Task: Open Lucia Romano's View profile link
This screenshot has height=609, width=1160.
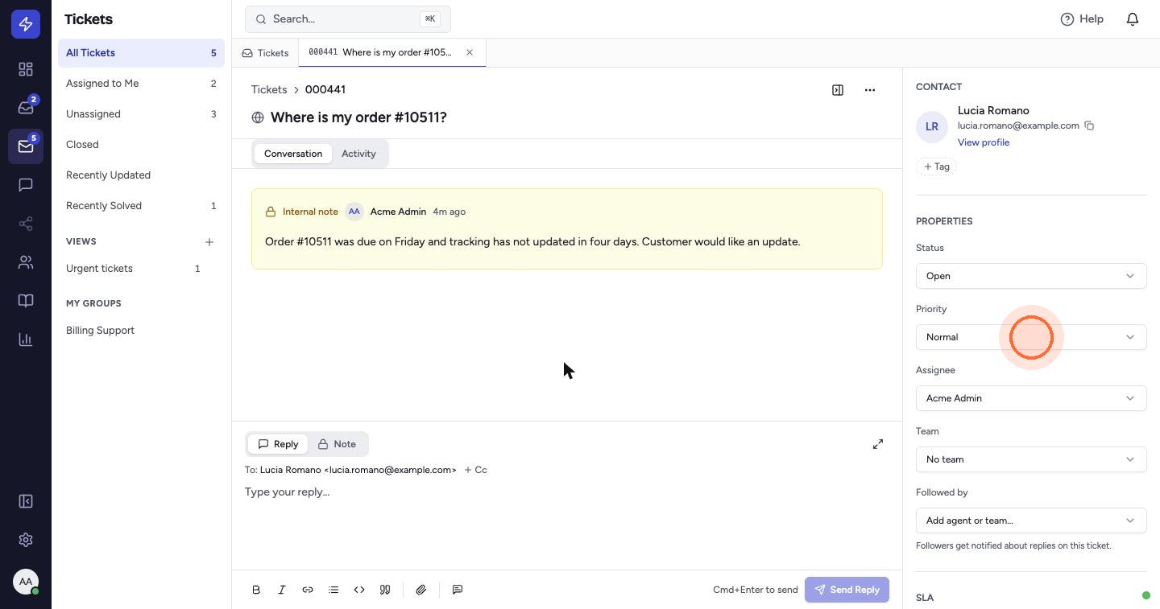Action: point(984,142)
